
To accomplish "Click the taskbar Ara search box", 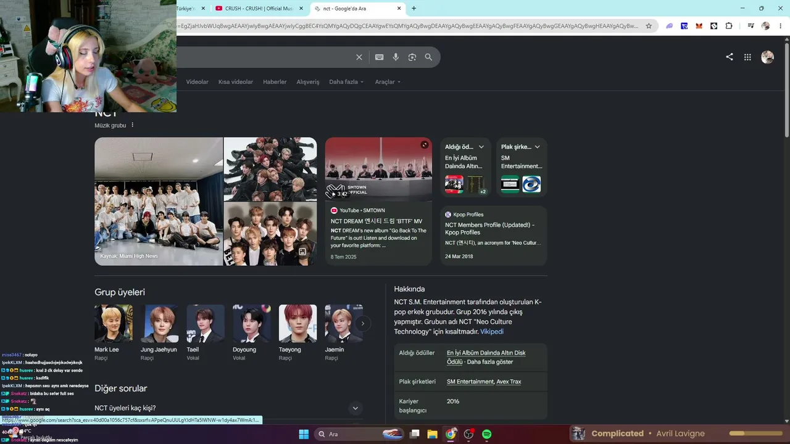I will pos(358,434).
